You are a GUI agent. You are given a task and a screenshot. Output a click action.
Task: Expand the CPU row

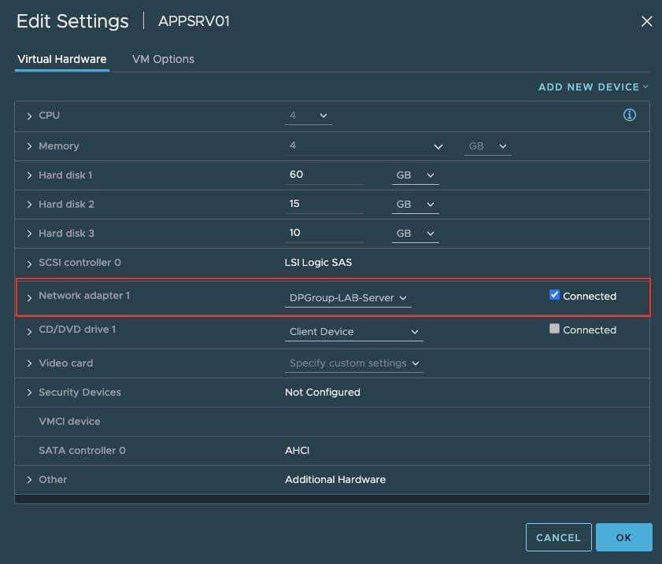pyautogui.click(x=29, y=116)
